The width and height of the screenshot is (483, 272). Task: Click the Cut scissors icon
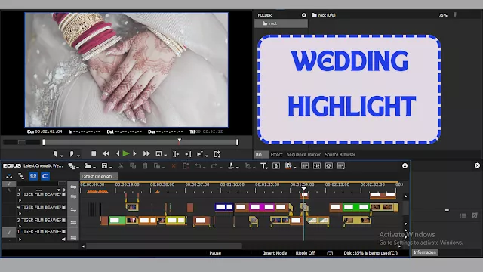(121, 166)
